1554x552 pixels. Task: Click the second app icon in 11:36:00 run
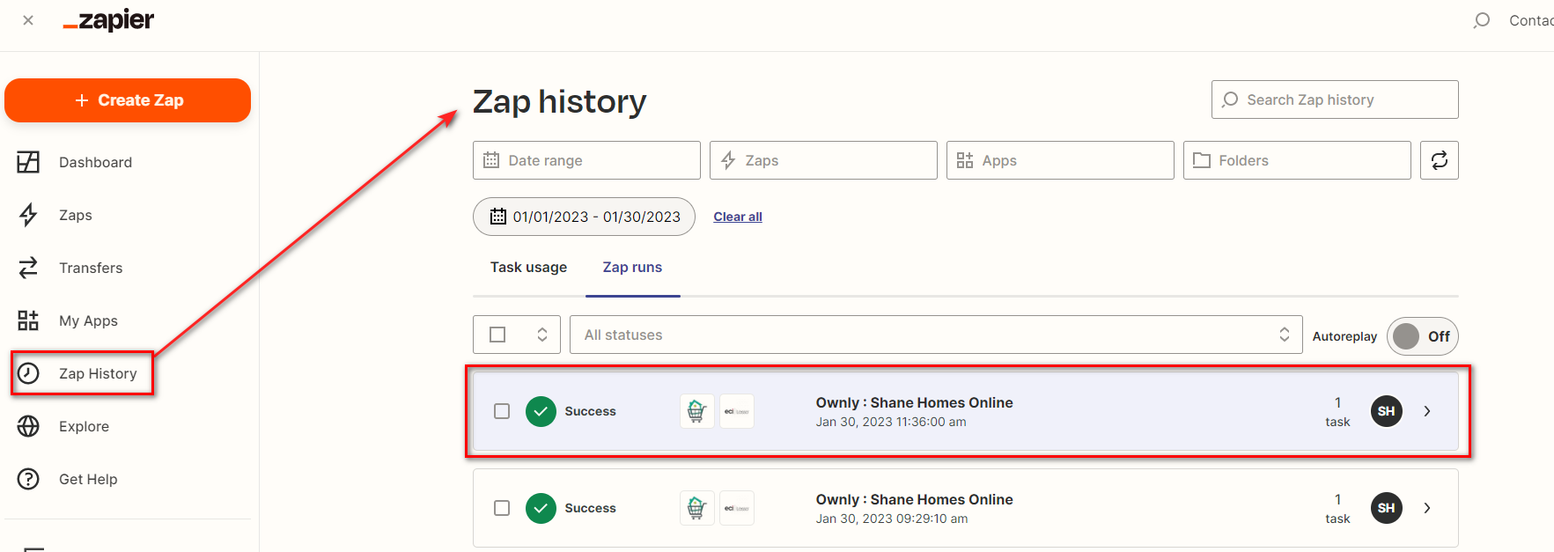click(737, 411)
